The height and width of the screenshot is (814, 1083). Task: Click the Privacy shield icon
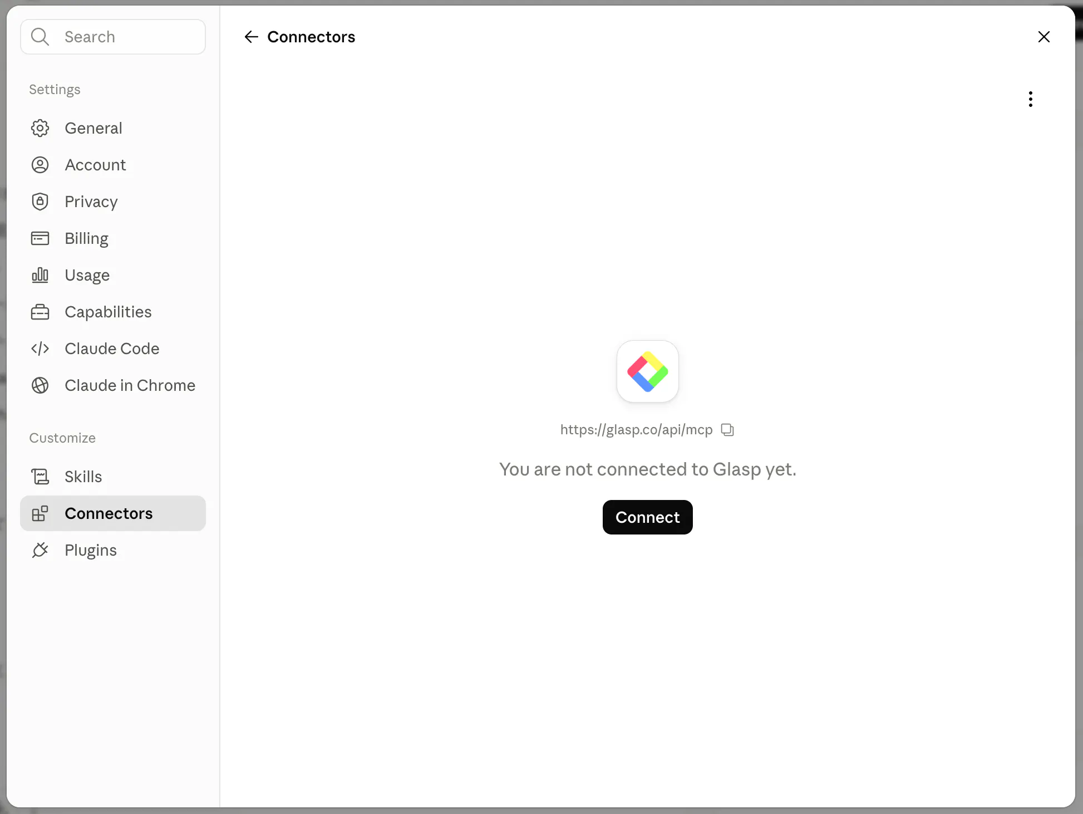tap(40, 202)
